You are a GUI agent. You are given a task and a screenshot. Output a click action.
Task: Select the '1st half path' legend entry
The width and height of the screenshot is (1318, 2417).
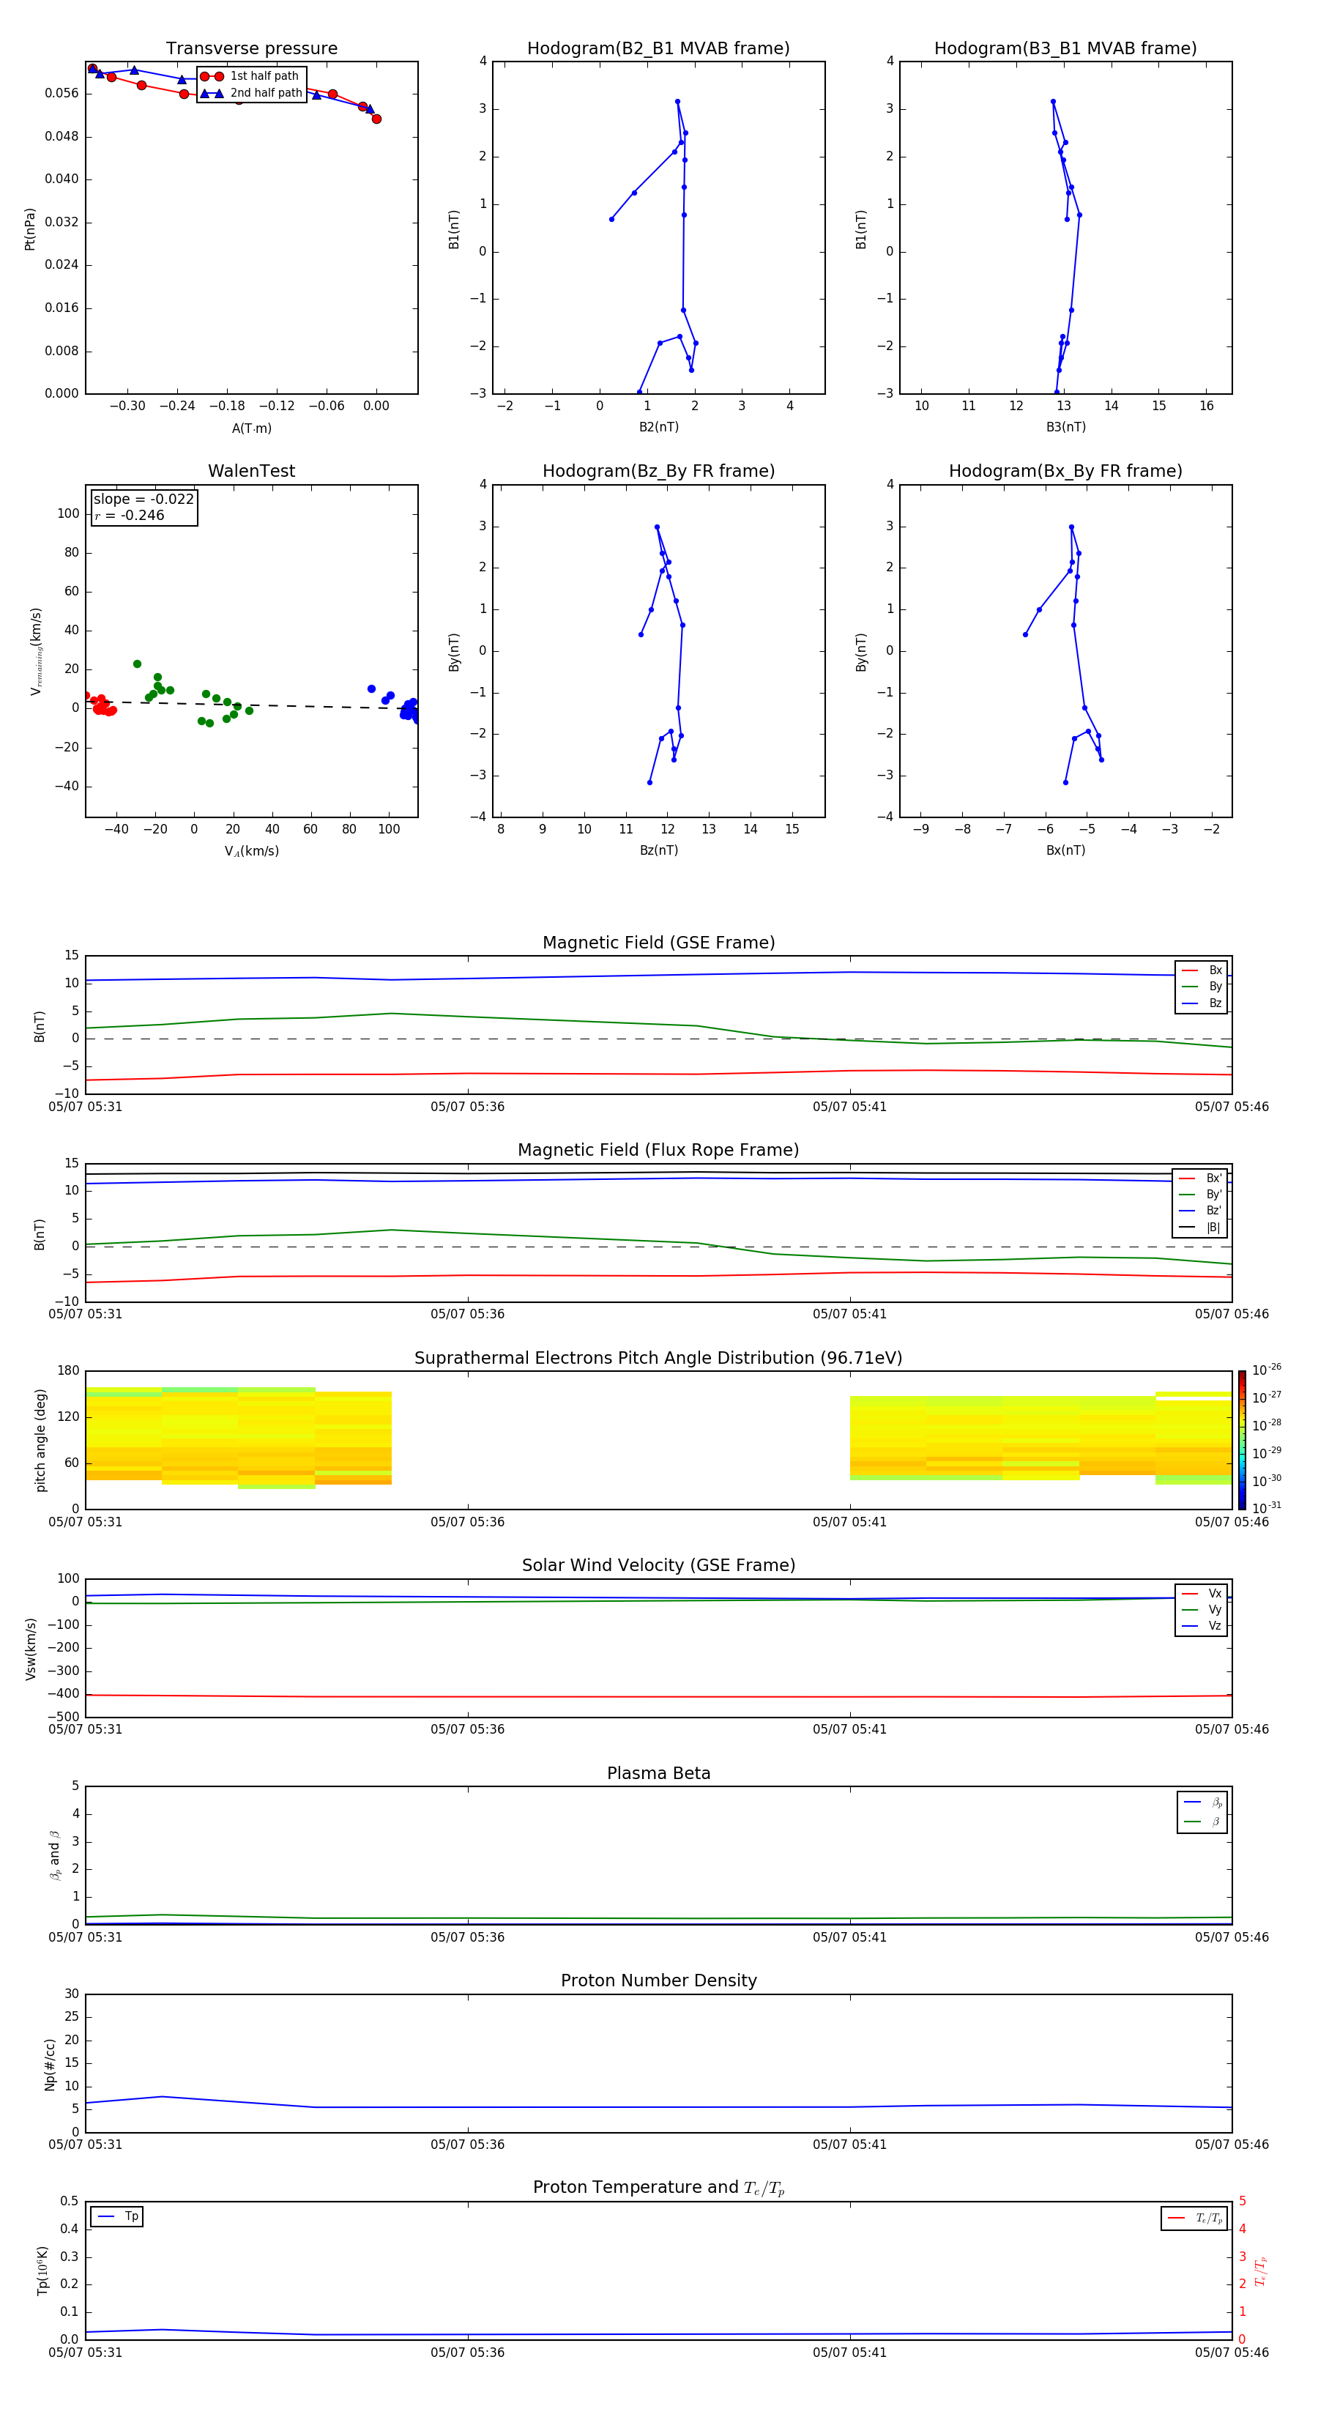tap(250, 76)
